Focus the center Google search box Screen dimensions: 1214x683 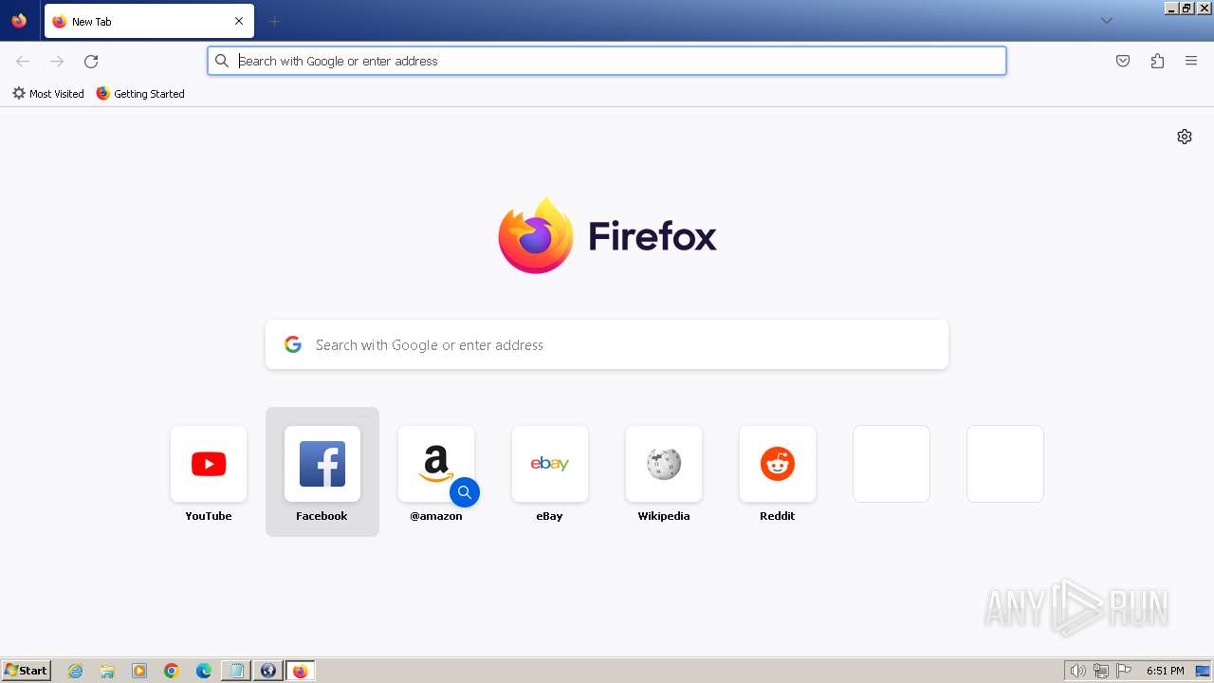tap(607, 344)
